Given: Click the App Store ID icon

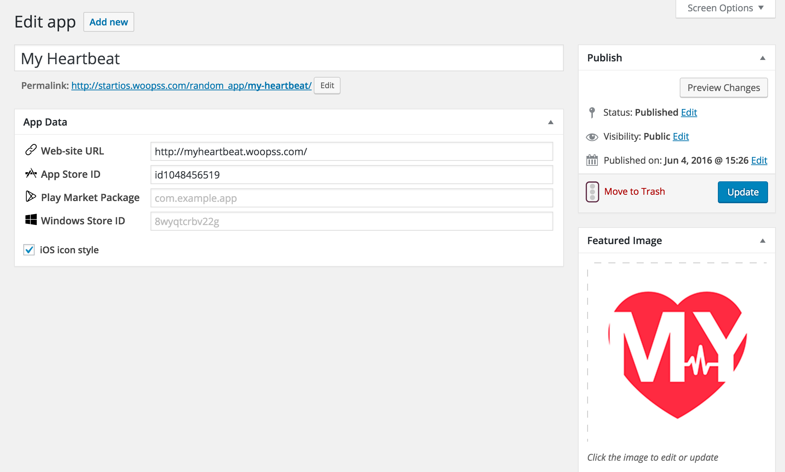Looking at the screenshot, I should click(31, 173).
